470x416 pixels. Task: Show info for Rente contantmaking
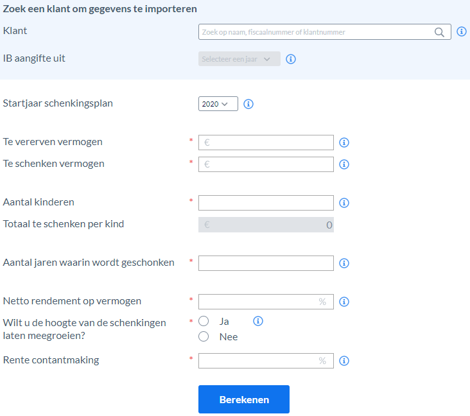(344, 361)
